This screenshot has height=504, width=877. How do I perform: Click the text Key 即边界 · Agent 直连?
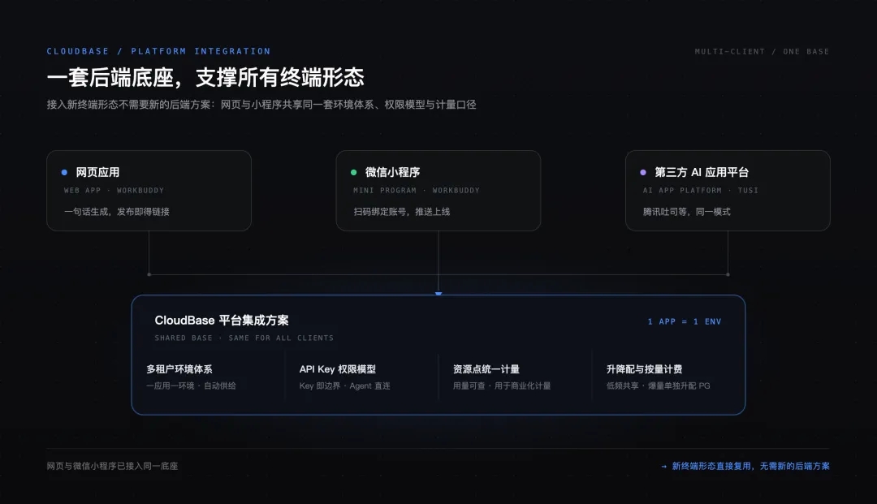(x=344, y=386)
